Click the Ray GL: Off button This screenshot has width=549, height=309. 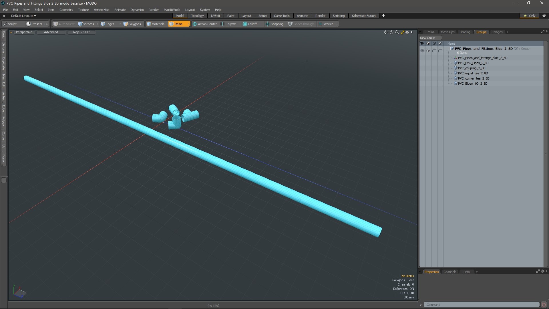81,32
